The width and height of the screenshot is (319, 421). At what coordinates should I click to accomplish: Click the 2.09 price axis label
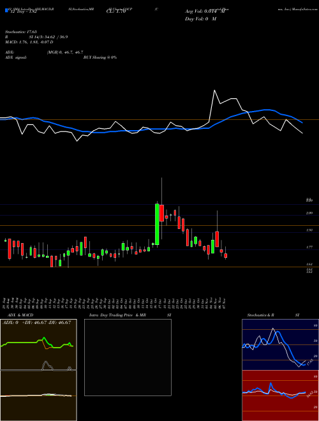click(x=309, y=213)
